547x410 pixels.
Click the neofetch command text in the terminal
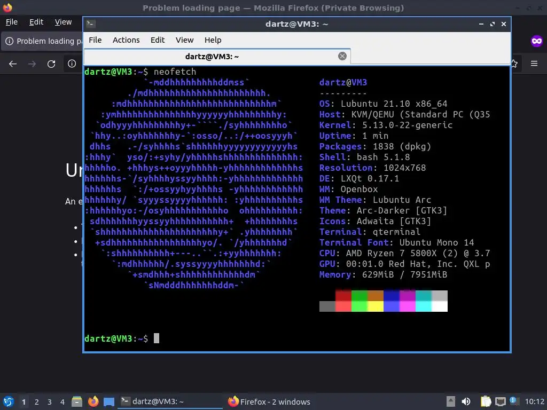(x=175, y=72)
